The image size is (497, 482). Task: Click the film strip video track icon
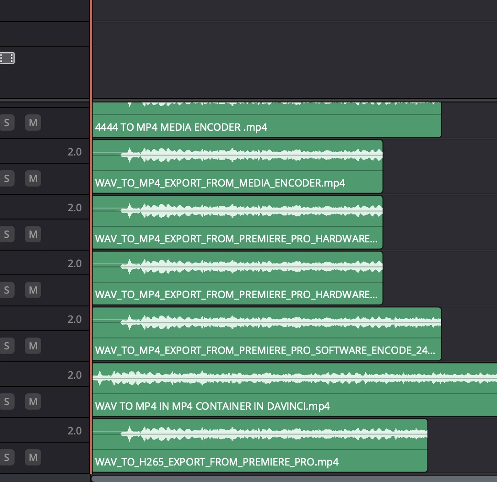coord(7,58)
